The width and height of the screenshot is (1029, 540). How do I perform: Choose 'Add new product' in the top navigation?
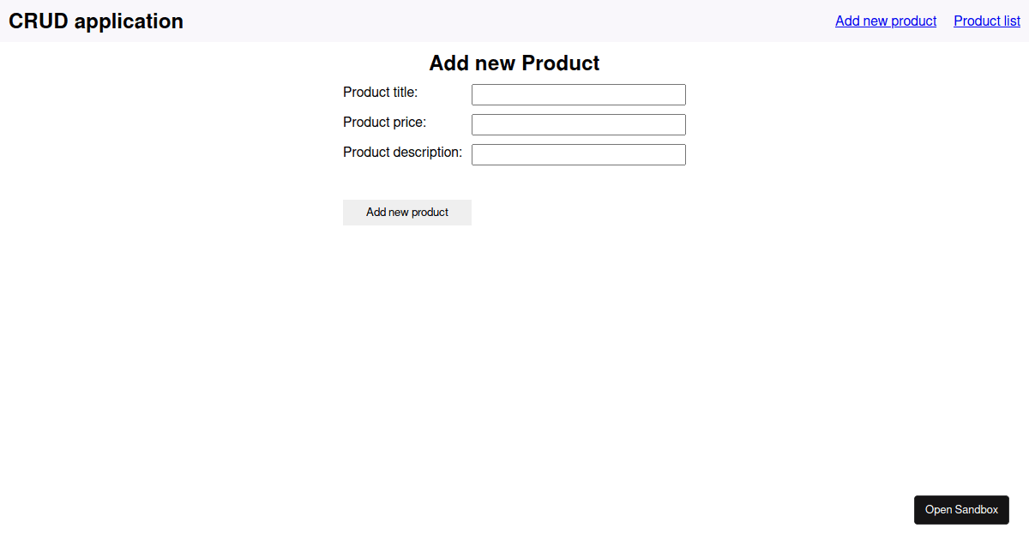tap(886, 21)
